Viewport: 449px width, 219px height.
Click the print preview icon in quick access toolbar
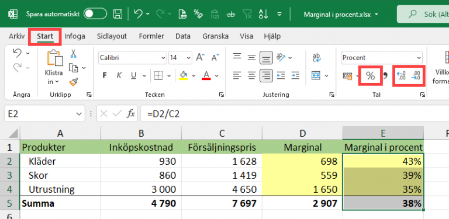[182, 13]
